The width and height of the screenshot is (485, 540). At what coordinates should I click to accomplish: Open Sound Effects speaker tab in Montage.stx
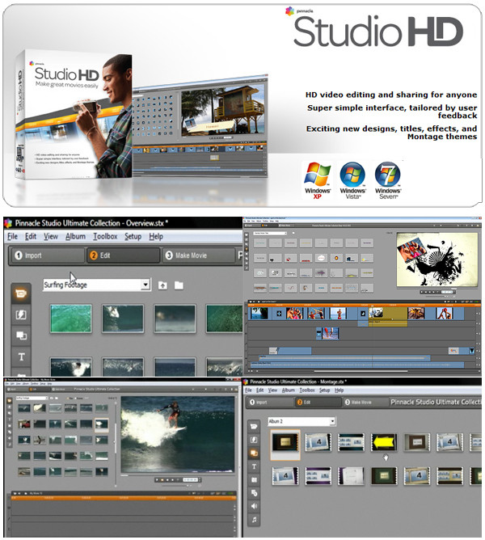[x=254, y=506]
